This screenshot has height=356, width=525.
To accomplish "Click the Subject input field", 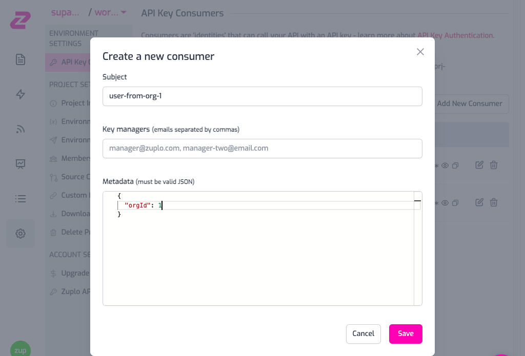I will click(262, 96).
